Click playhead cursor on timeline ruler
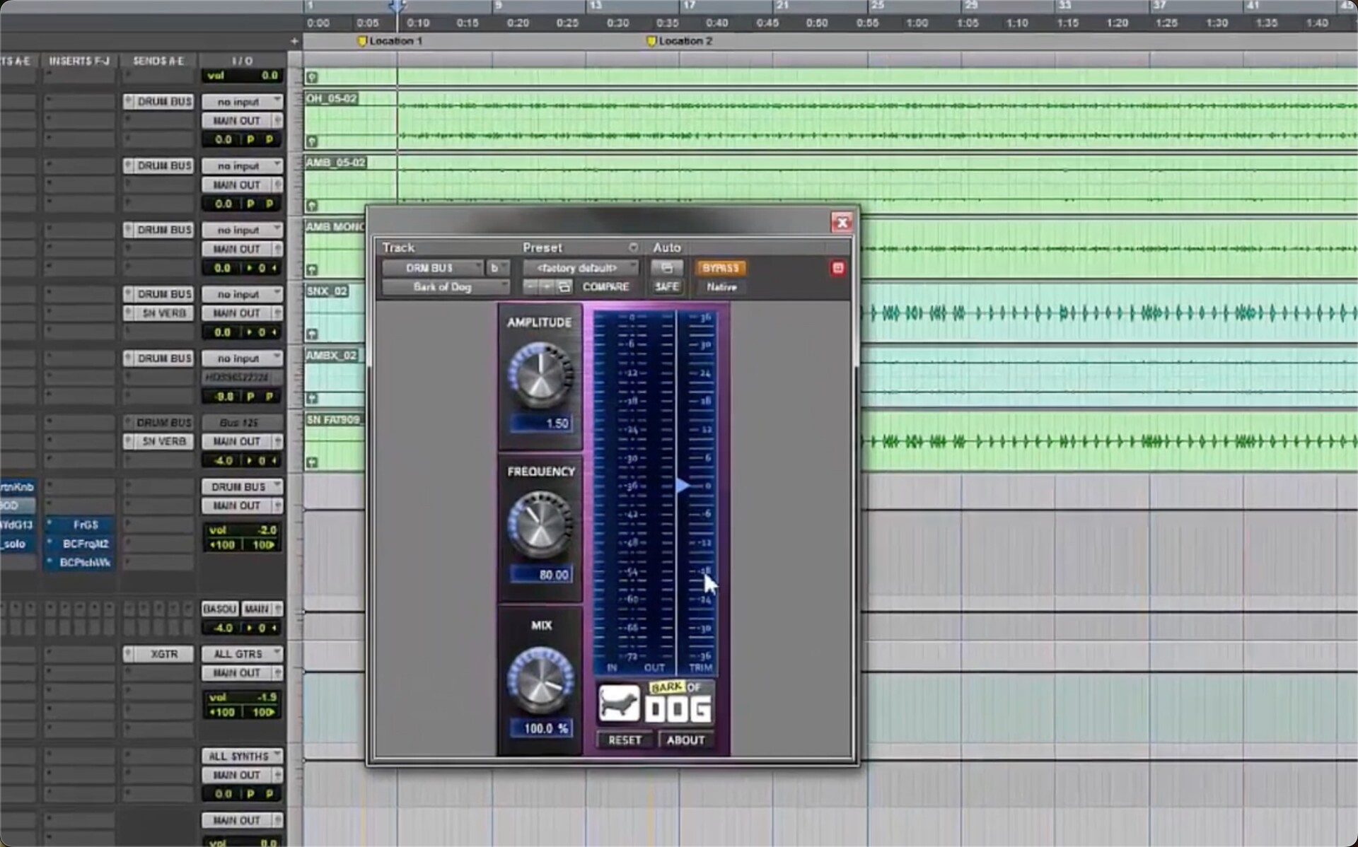 (397, 7)
